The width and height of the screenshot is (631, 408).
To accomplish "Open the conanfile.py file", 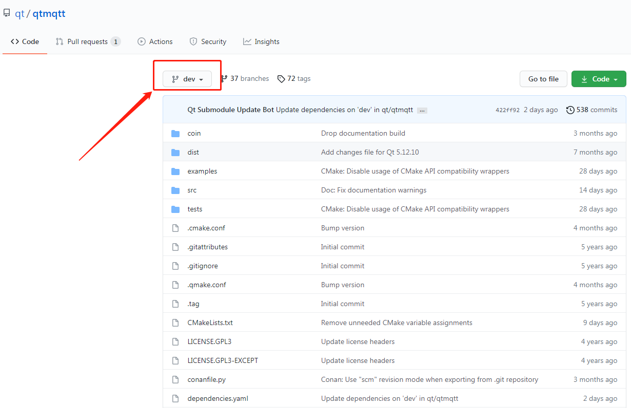I will tap(207, 380).
